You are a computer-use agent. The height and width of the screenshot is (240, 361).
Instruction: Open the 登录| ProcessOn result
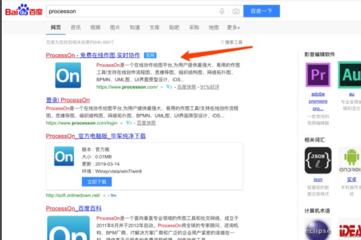(x=68, y=100)
